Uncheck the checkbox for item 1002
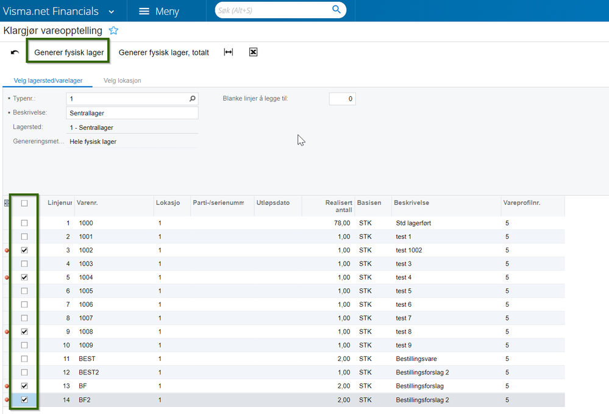Screen dimensions: 609x414 [x=24, y=250]
